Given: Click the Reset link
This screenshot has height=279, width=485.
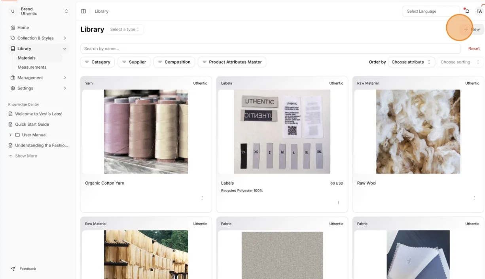Looking at the screenshot, I should point(474,49).
